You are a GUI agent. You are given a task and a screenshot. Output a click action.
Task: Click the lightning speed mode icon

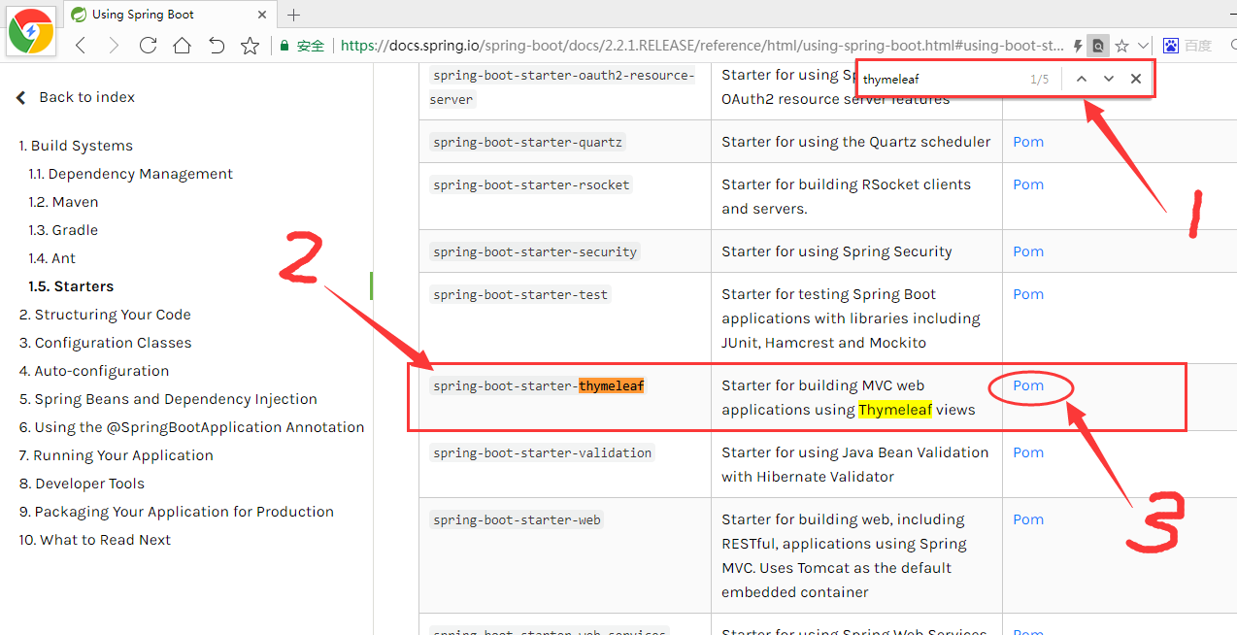(1078, 46)
